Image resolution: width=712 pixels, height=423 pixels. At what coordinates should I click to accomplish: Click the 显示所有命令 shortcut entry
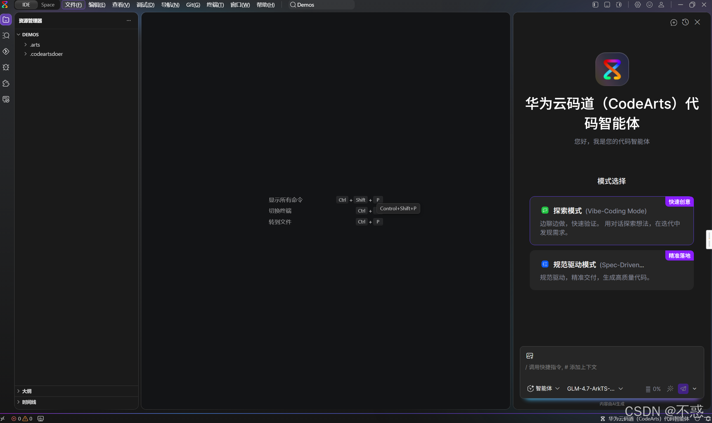pyautogui.click(x=285, y=200)
